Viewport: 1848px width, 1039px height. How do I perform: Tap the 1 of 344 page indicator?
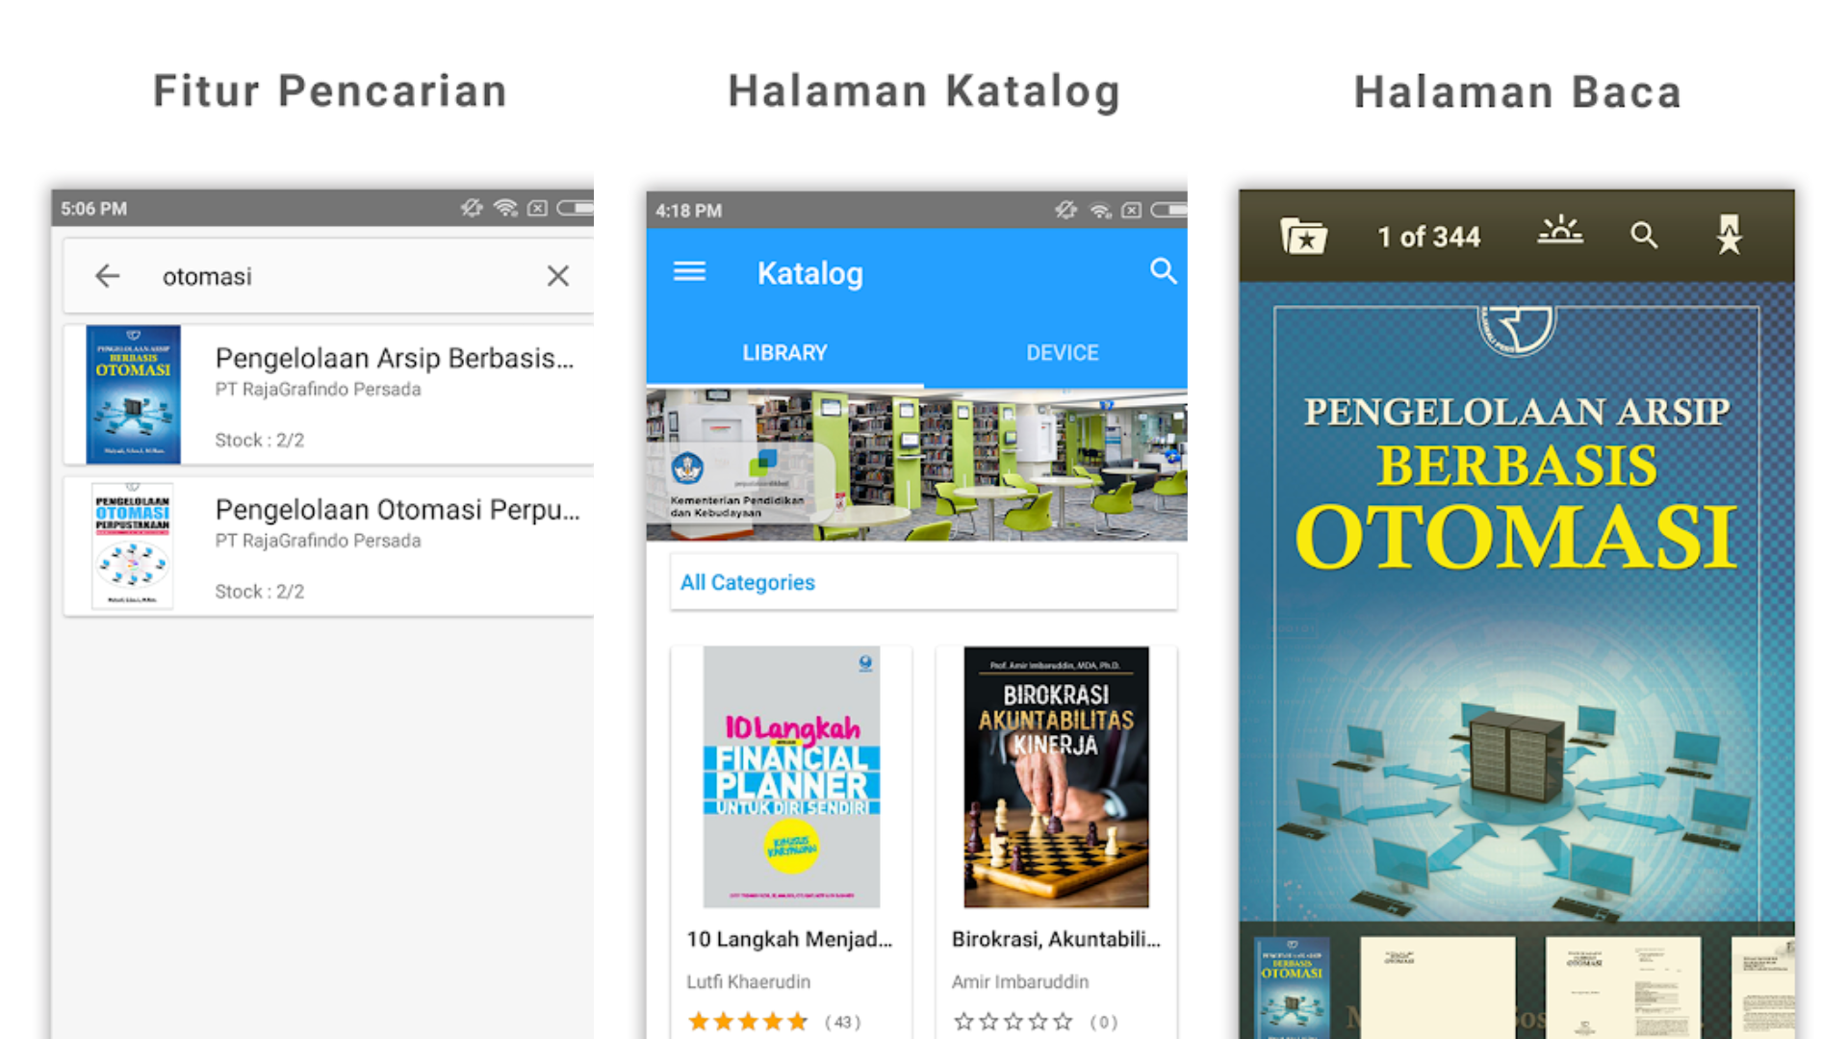pyautogui.click(x=1428, y=237)
